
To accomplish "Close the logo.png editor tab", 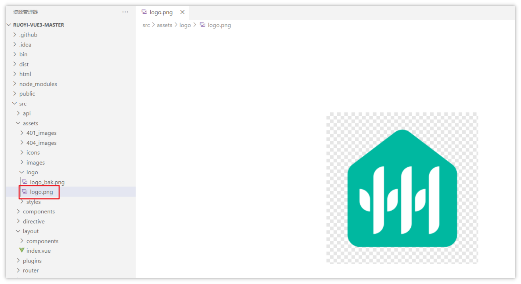I will tap(183, 12).
